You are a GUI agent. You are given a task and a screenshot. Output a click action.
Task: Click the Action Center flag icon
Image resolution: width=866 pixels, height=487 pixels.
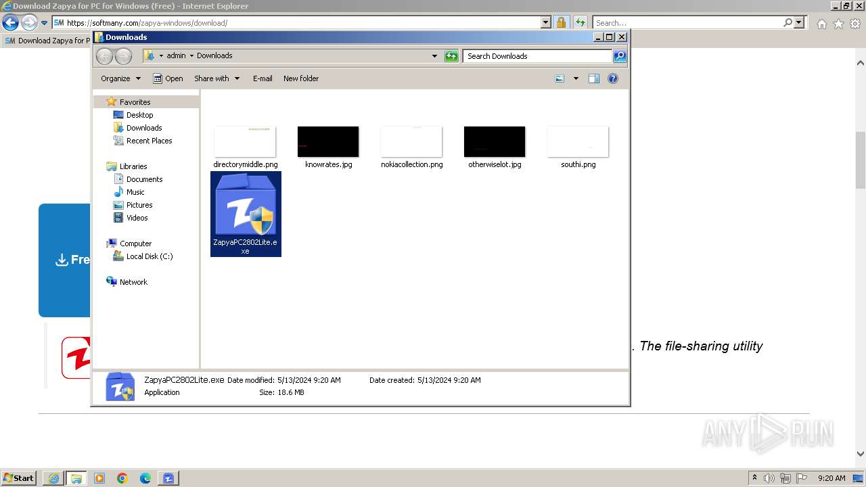802,478
